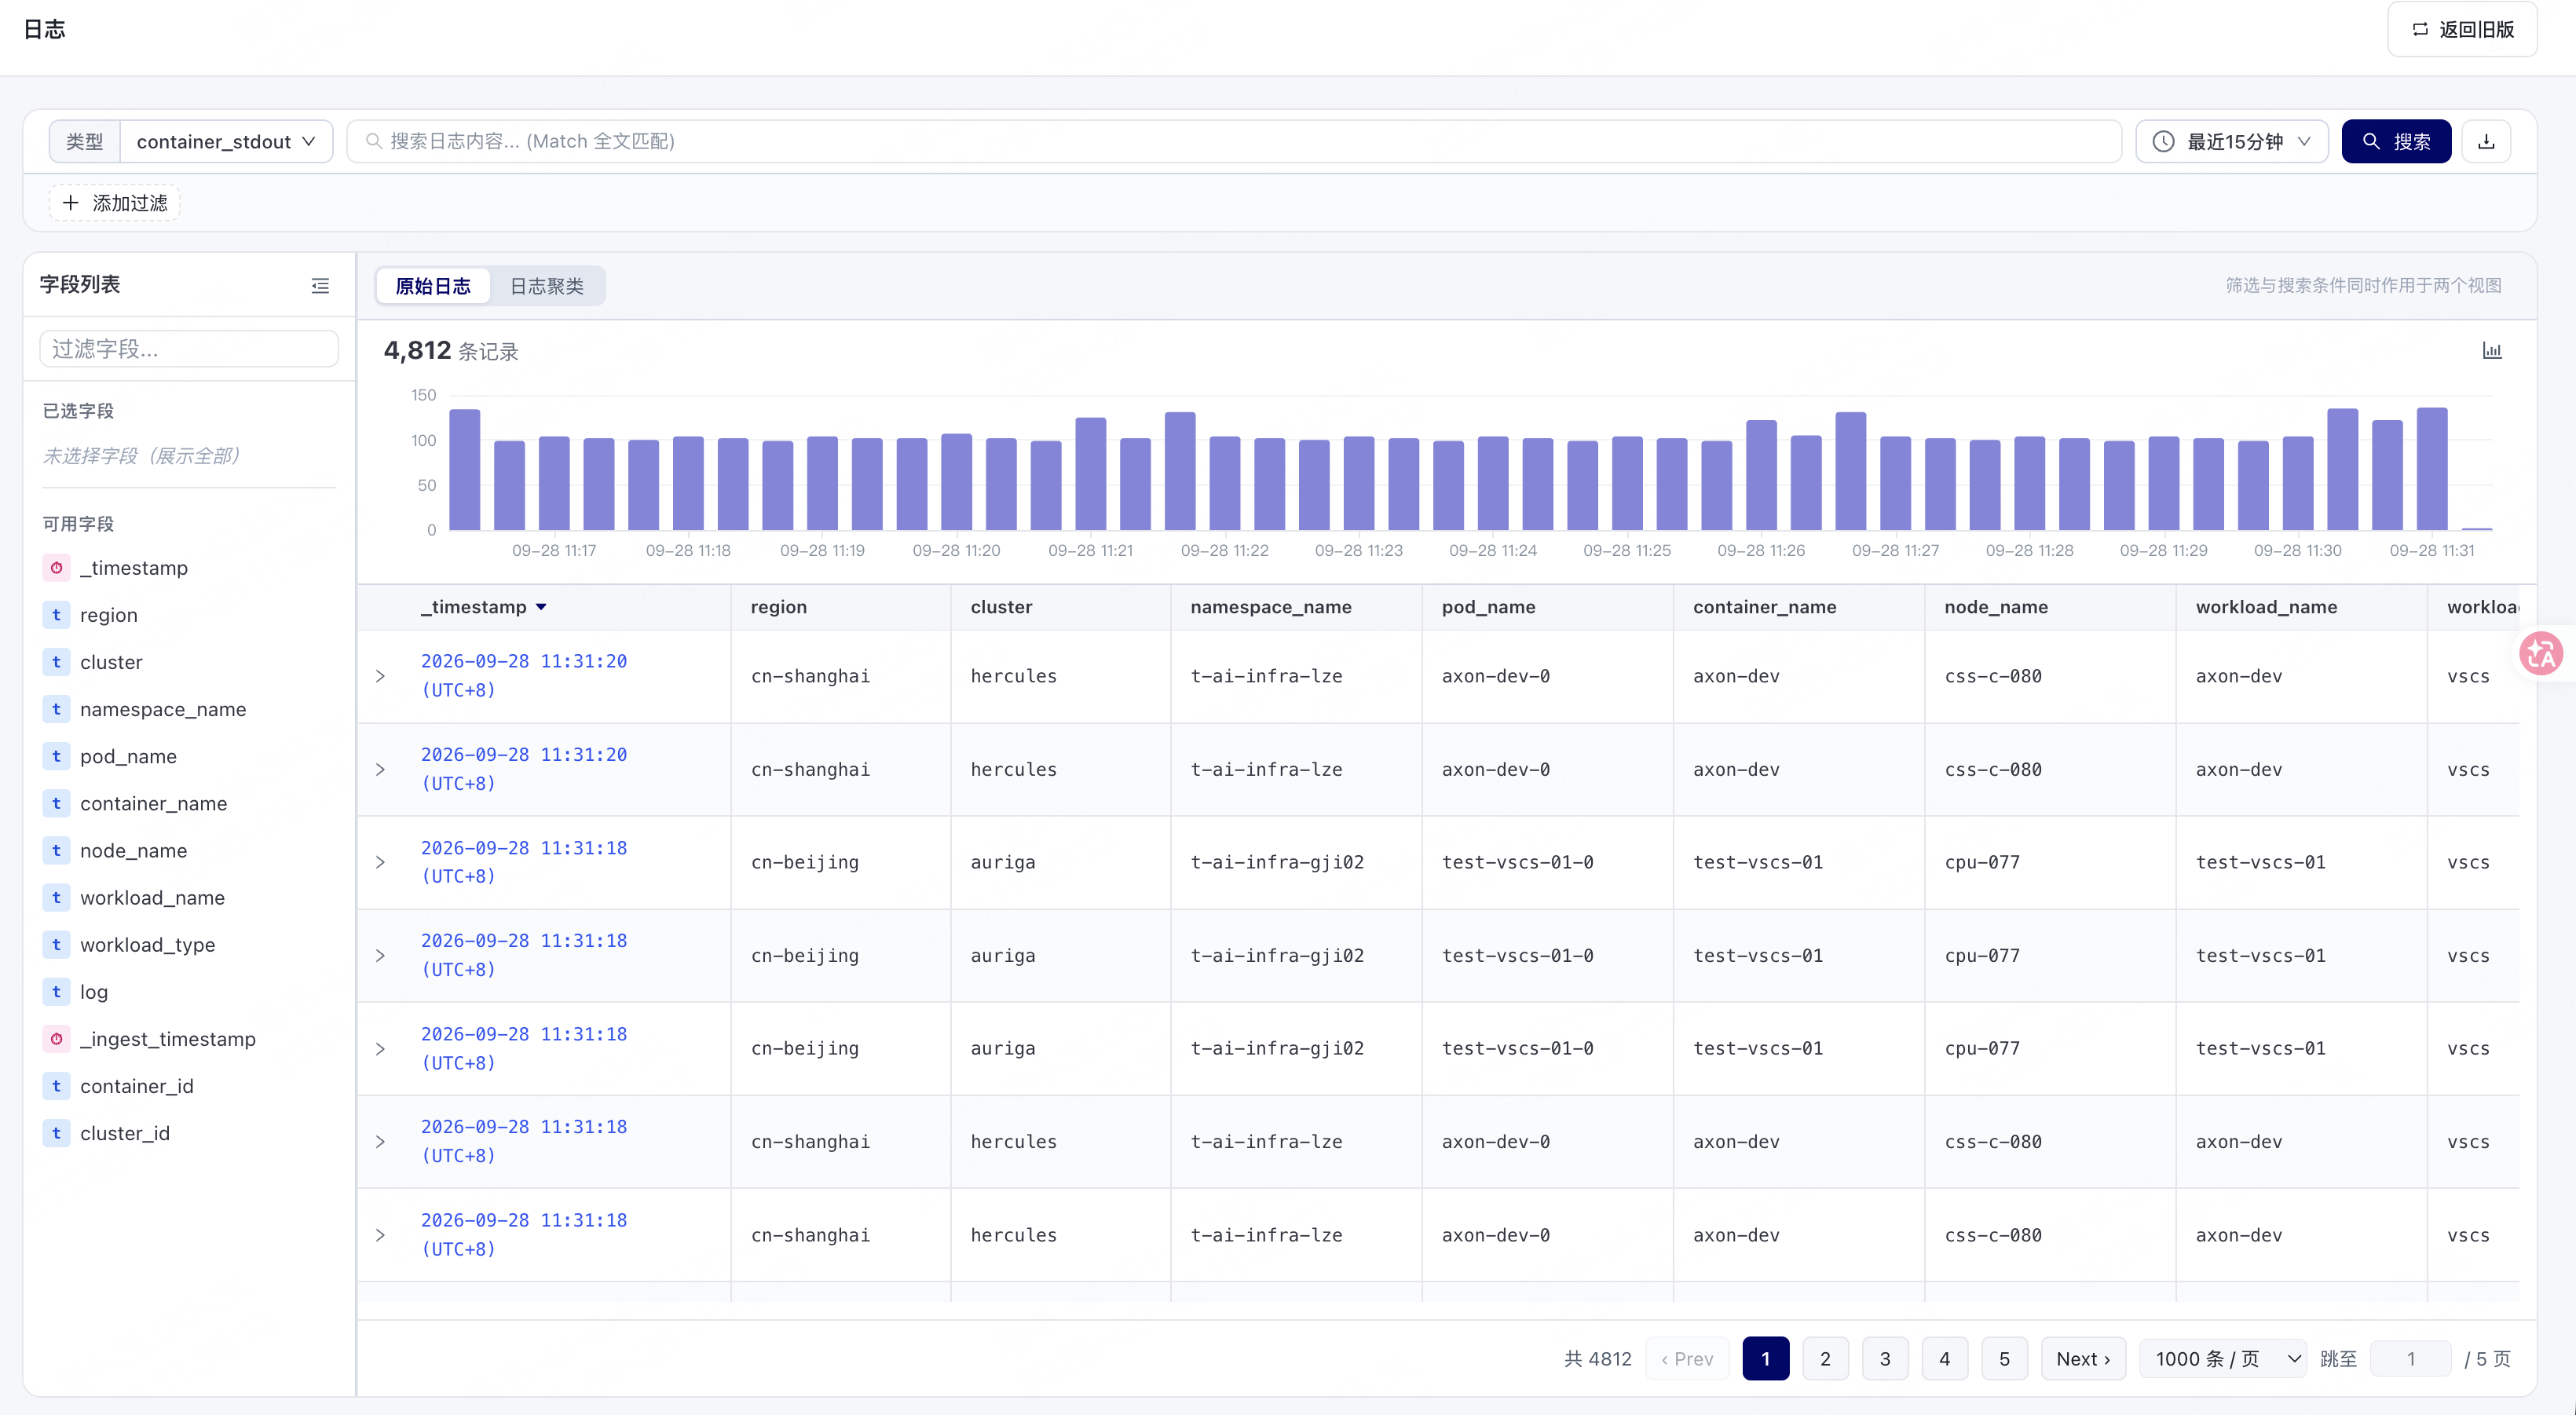Click the 搜索 search button
The width and height of the screenshot is (2576, 1415).
pos(2396,141)
